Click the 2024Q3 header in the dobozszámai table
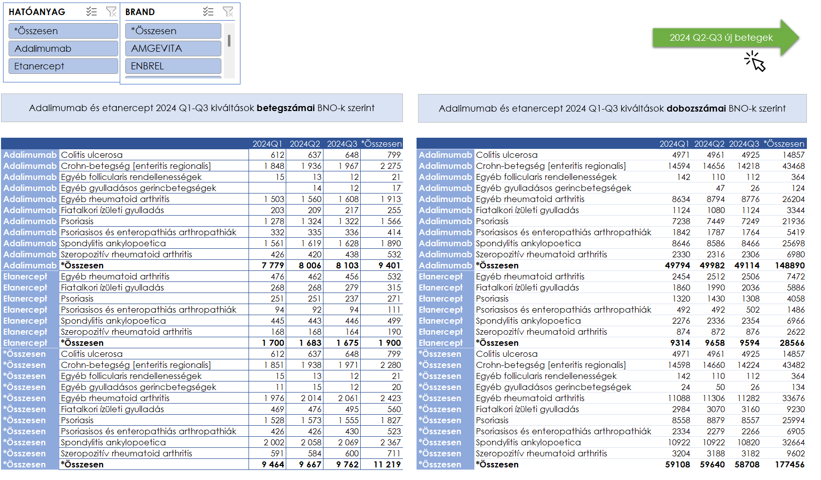This screenshot has width=821, height=480. tap(744, 144)
